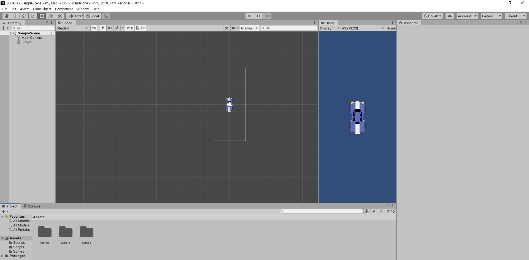The width and height of the screenshot is (529, 260).
Task: Open SampleScene context options menu
Action: click(52, 33)
